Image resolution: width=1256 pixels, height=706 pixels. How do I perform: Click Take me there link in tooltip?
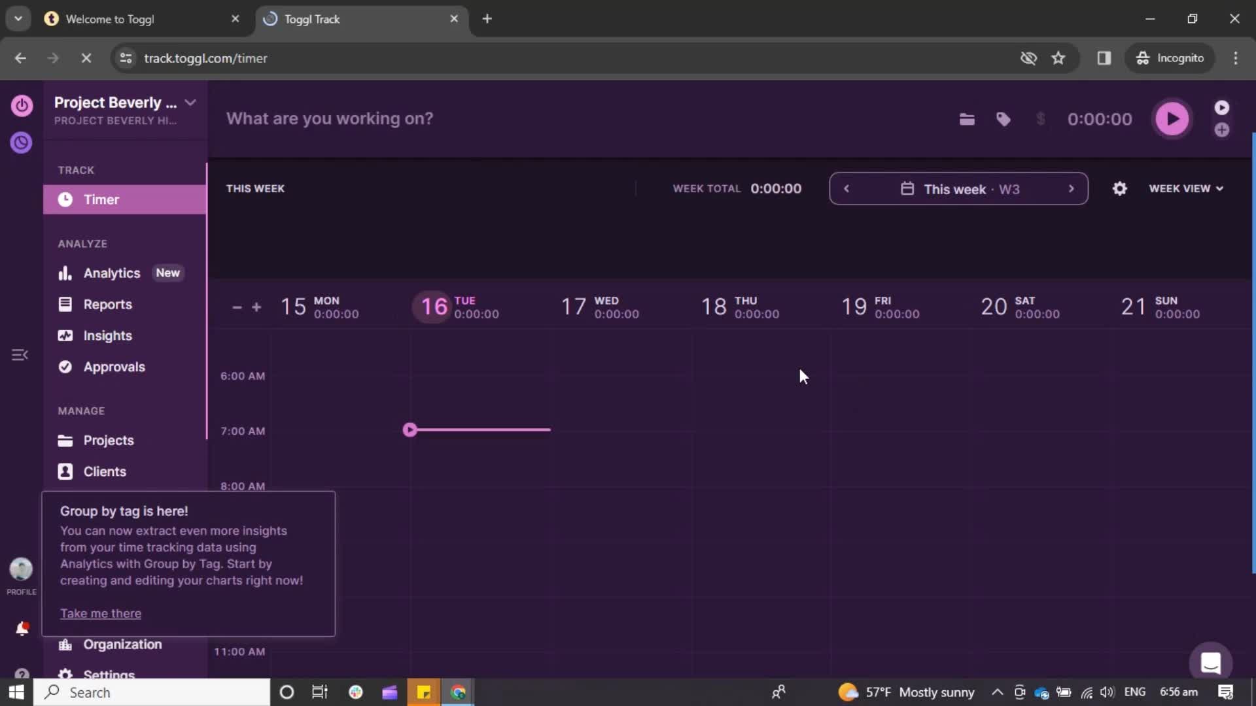[x=100, y=613]
